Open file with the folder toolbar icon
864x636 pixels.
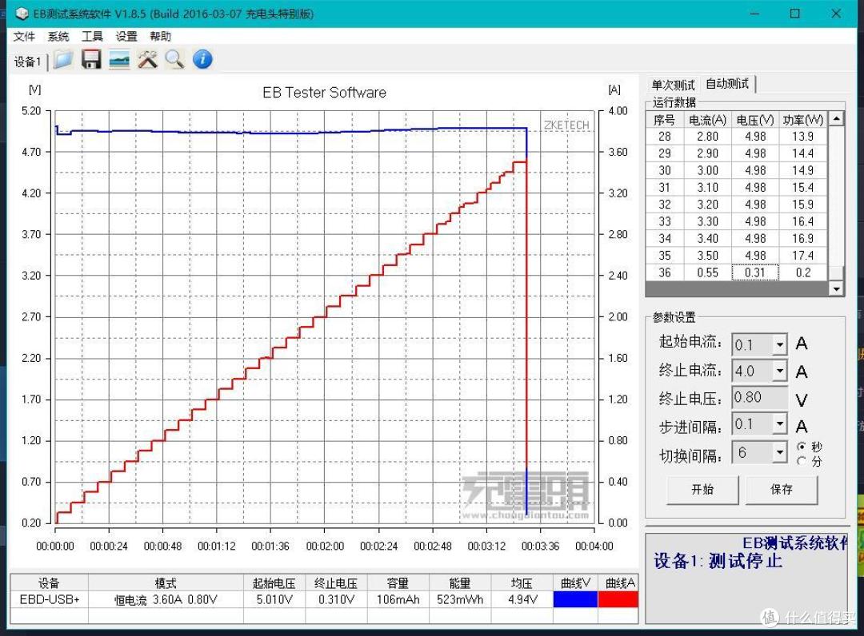(x=63, y=59)
